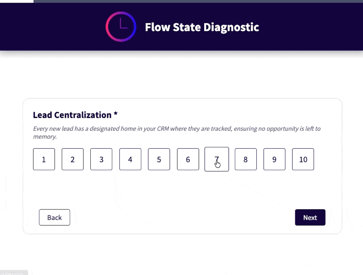Pick rating 8 on the scale
The width and height of the screenshot is (363, 275).
pos(245,159)
